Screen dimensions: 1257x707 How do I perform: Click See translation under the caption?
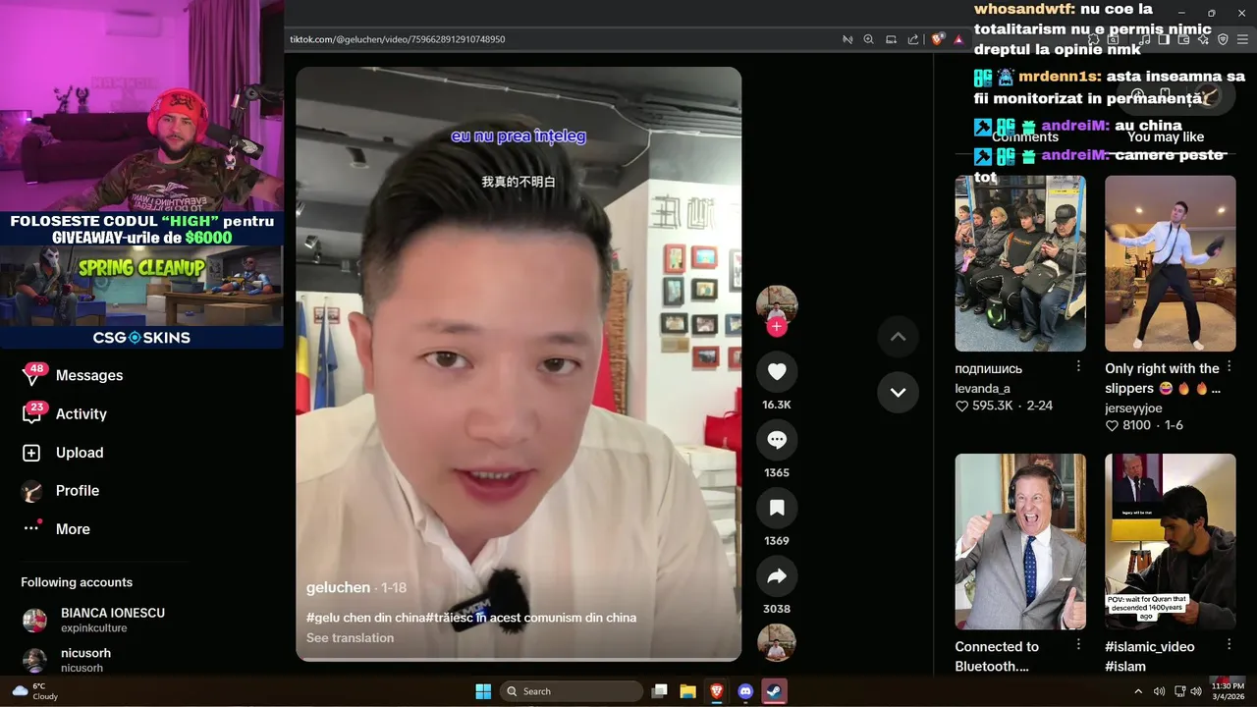(350, 638)
